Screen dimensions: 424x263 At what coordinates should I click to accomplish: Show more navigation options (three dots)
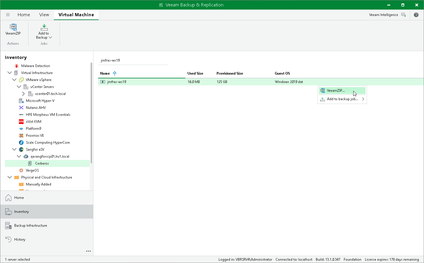(x=88, y=251)
